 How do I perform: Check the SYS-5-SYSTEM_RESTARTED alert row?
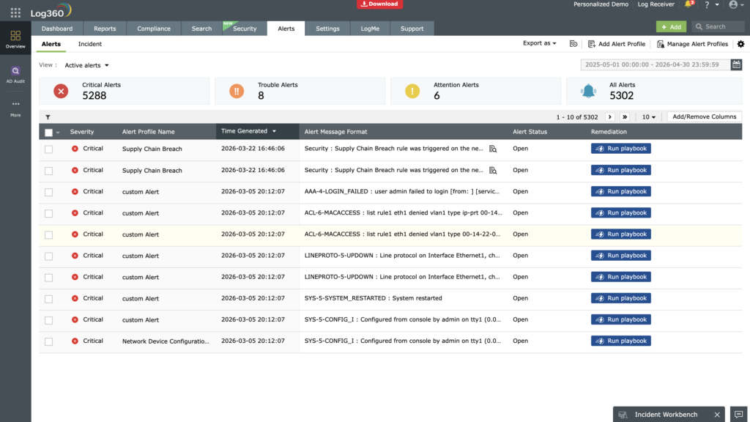[49, 299]
